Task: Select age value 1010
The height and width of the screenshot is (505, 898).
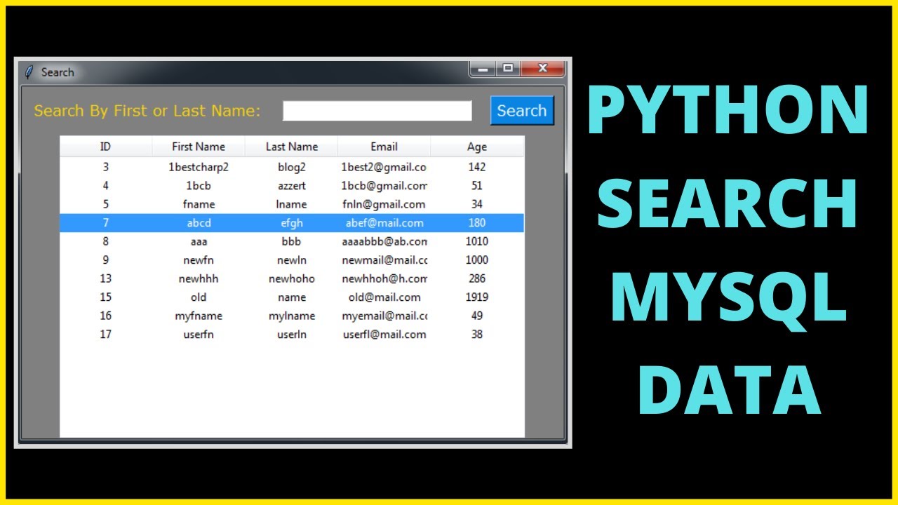Action: tap(477, 241)
